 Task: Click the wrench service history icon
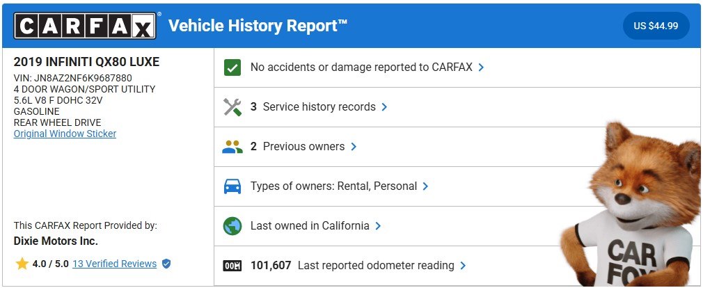pos(232,107)
